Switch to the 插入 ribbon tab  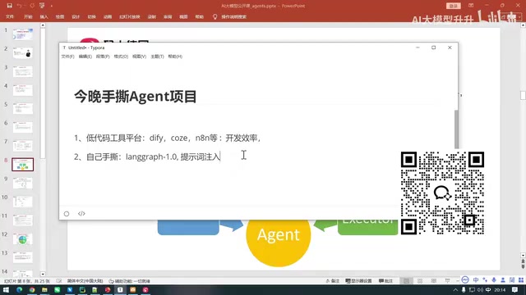tap(44, 16)
